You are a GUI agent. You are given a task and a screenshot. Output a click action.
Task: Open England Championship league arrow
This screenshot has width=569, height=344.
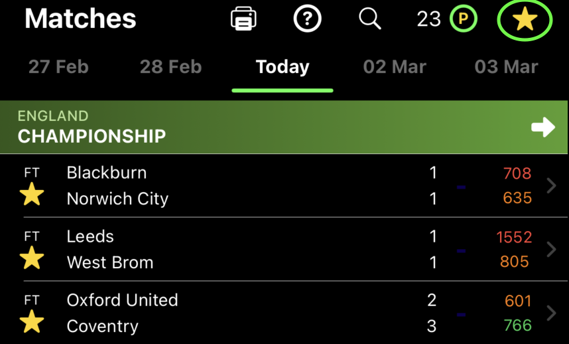543,128
